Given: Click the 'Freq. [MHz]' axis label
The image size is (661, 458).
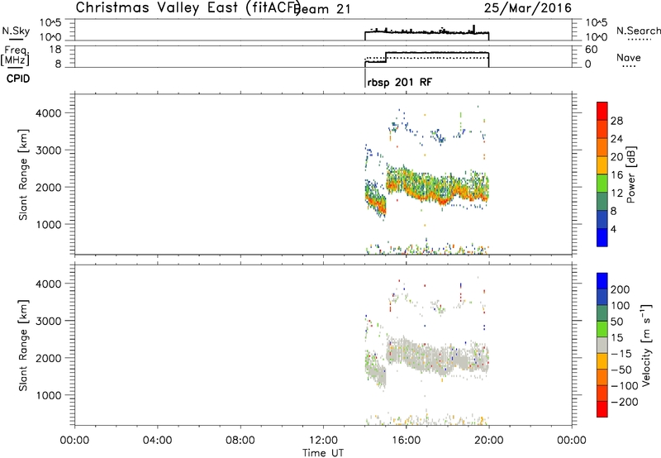Looking at the screenshot, I should (16, 55).
